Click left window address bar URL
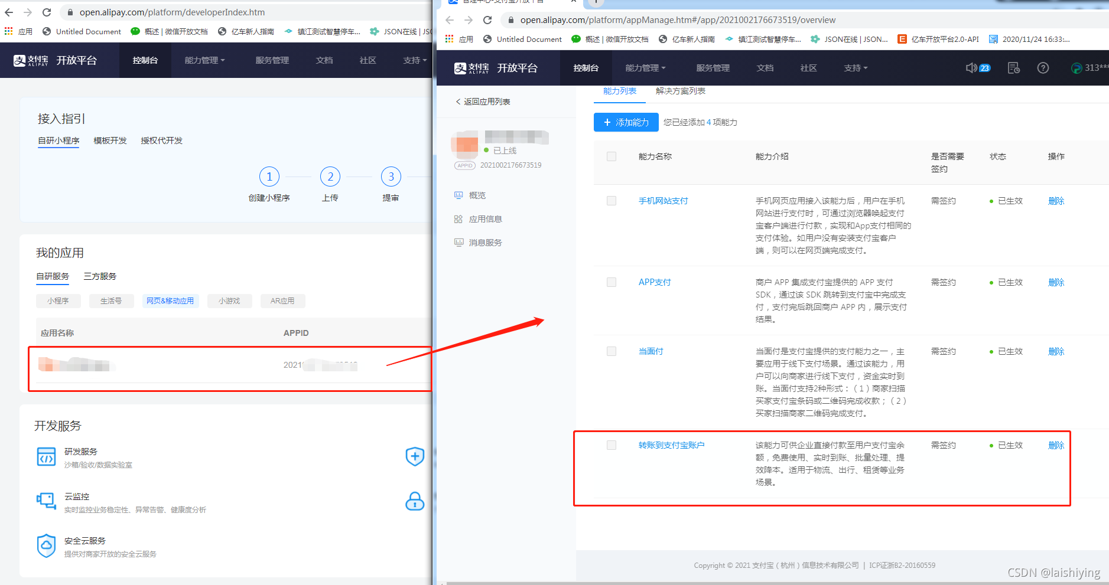This screenshot has width=1109, height=585. tap(172, 12)
